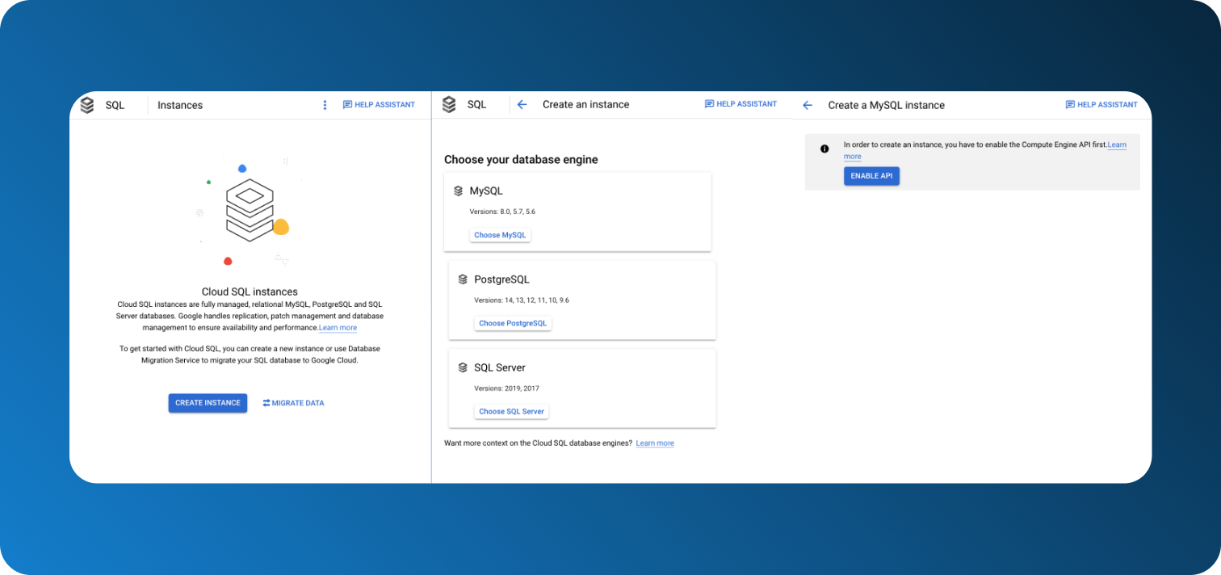1221x575 pixels.
Task: Open Help Assistant on Create a MySQL instance page
Action: tap(1101, 105)
